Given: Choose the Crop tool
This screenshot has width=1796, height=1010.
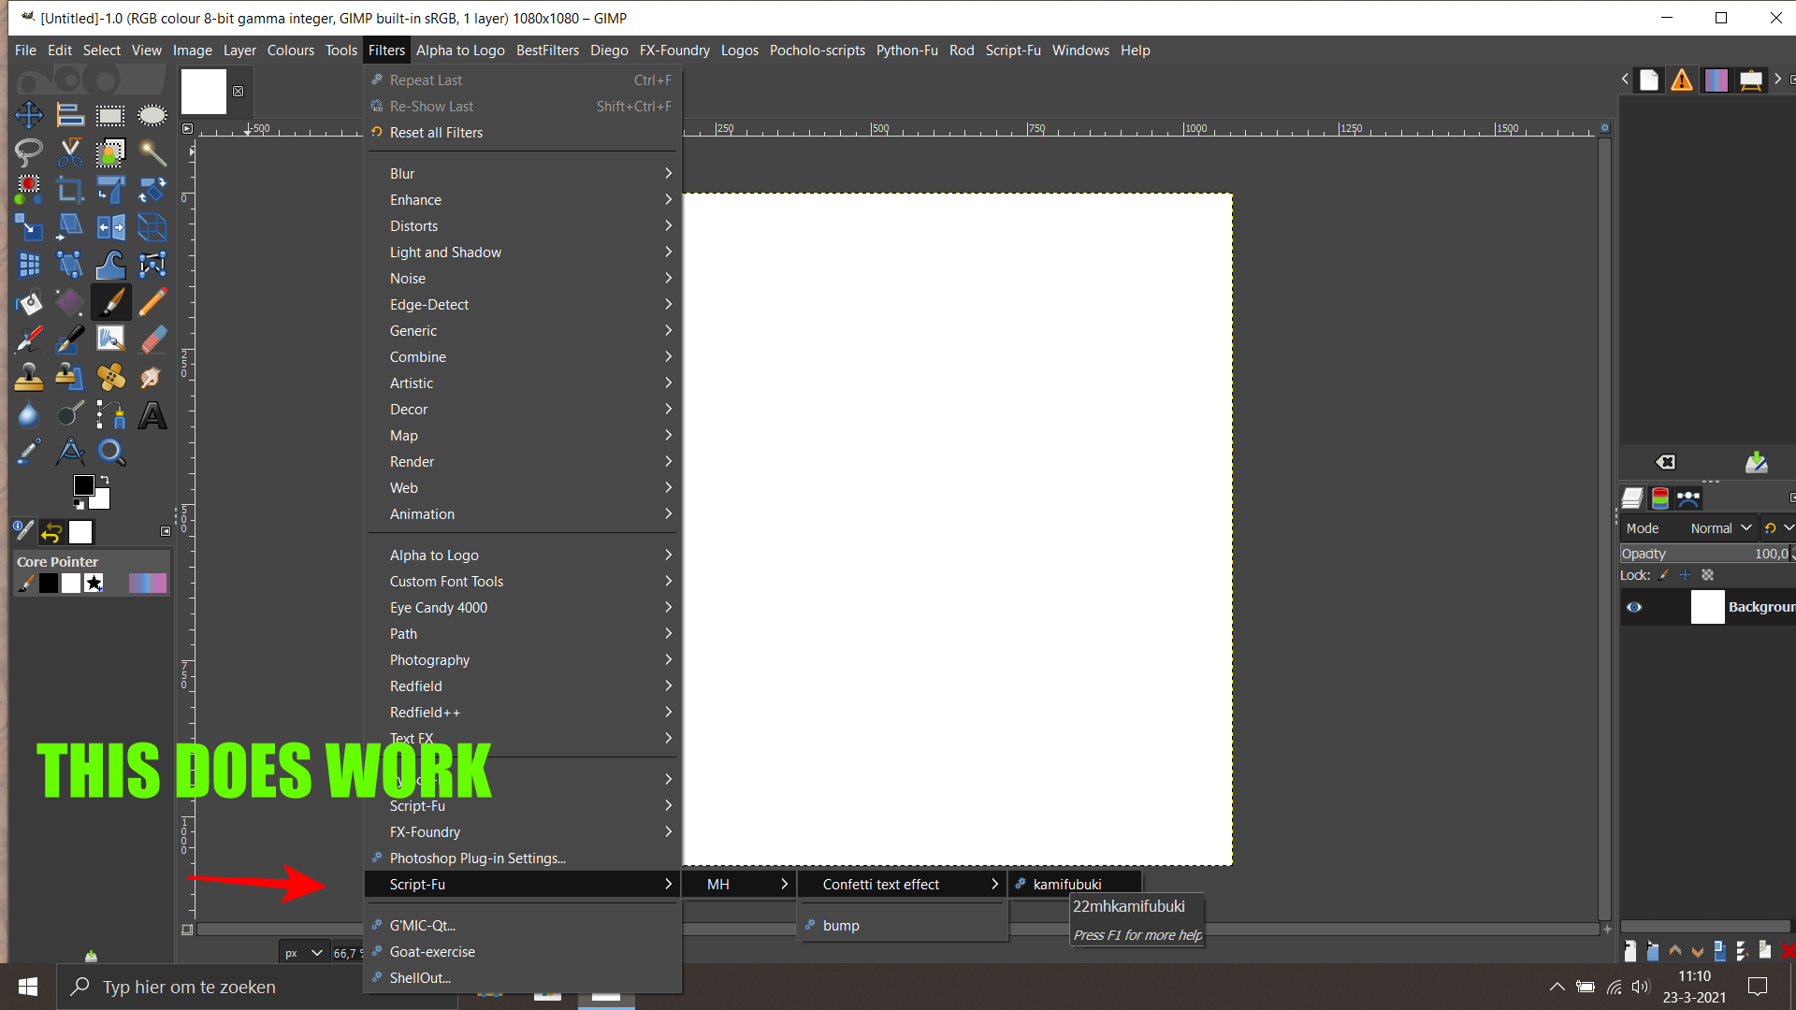Looking at the screenshot, I should (70, 190).
